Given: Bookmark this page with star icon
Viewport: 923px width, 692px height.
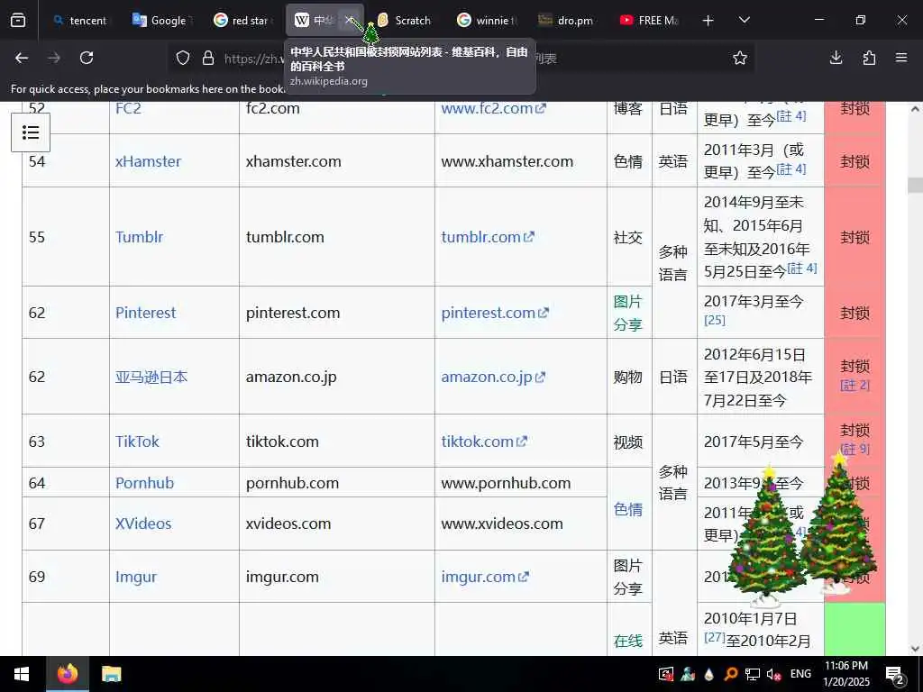Looking at the screenshot, I should click(x=740, y=58).
